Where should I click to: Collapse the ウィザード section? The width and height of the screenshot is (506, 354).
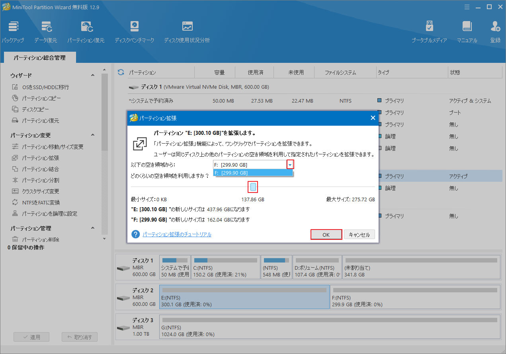[x=93, y=76]
